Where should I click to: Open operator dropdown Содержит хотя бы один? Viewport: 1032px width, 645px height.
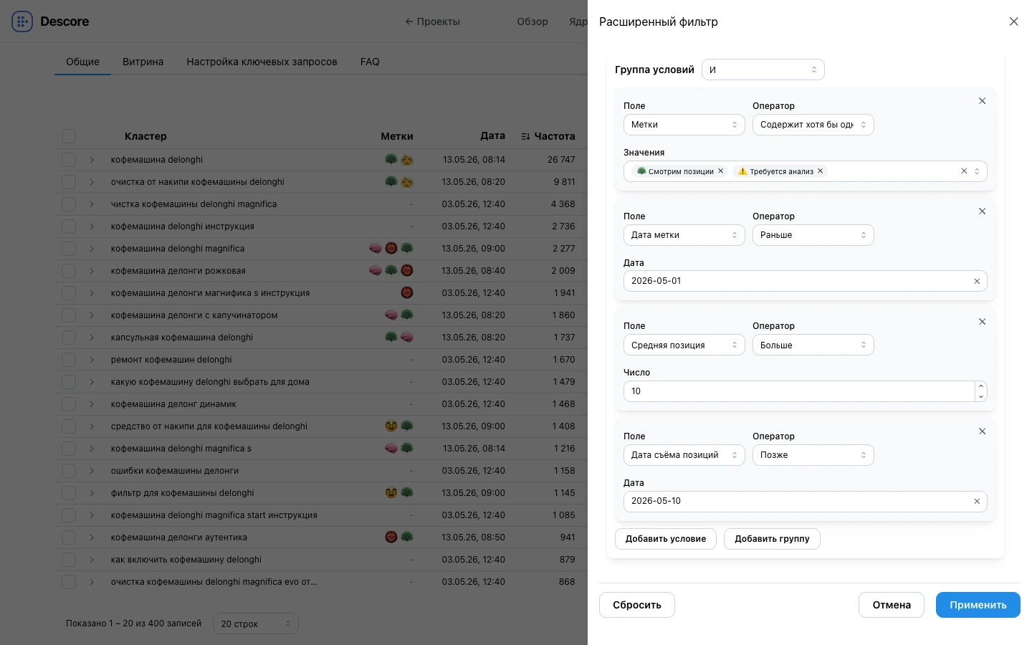[x=813, y=125]
